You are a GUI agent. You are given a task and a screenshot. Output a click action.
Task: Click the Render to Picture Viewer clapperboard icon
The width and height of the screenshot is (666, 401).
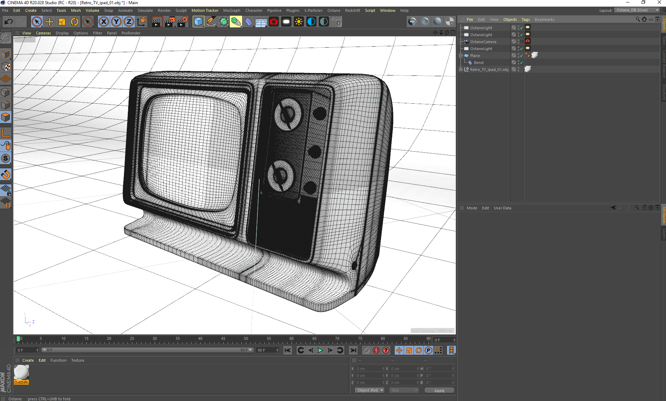[x=170, y=22]
